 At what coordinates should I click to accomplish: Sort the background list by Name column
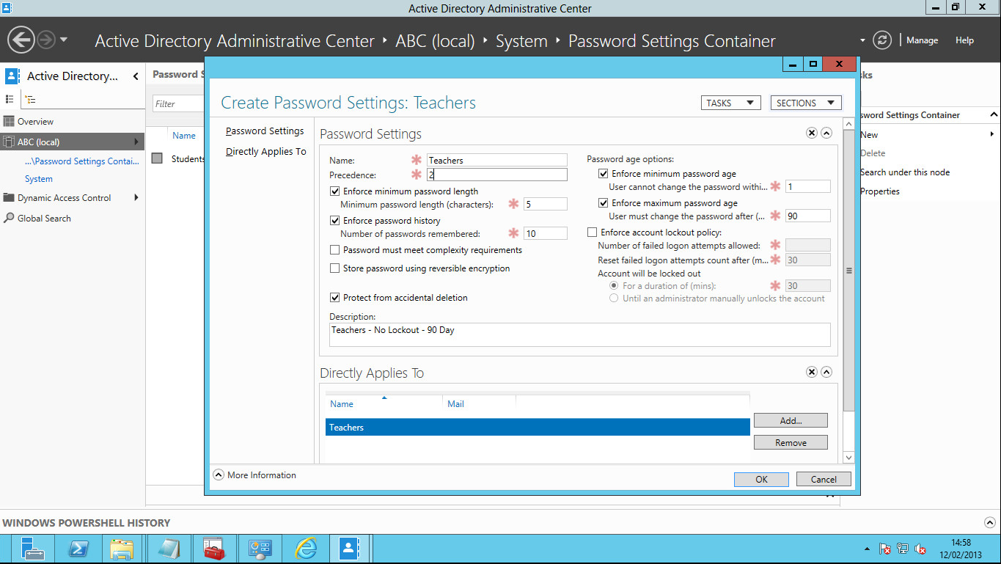tap(184, 136)
